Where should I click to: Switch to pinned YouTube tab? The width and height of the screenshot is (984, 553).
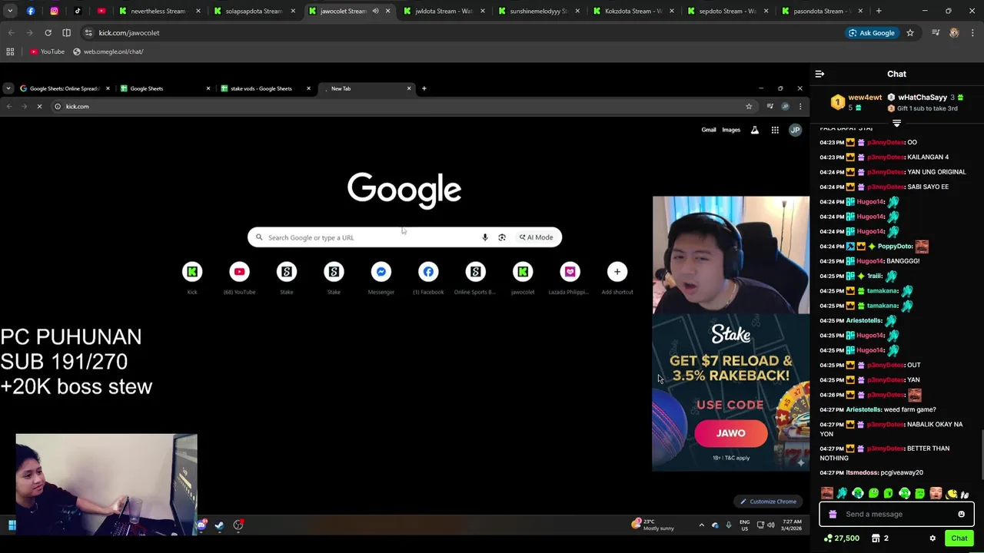tap(101, 11)
